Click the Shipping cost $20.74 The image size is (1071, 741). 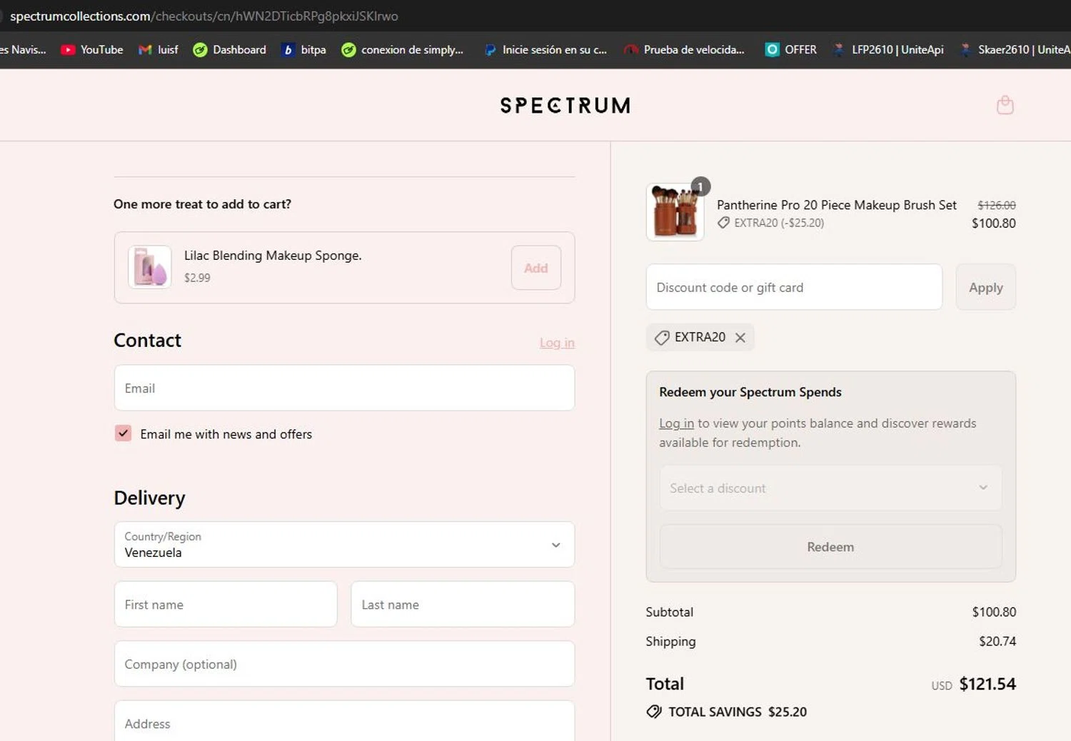pyautogui.click(x=997, y=641)
